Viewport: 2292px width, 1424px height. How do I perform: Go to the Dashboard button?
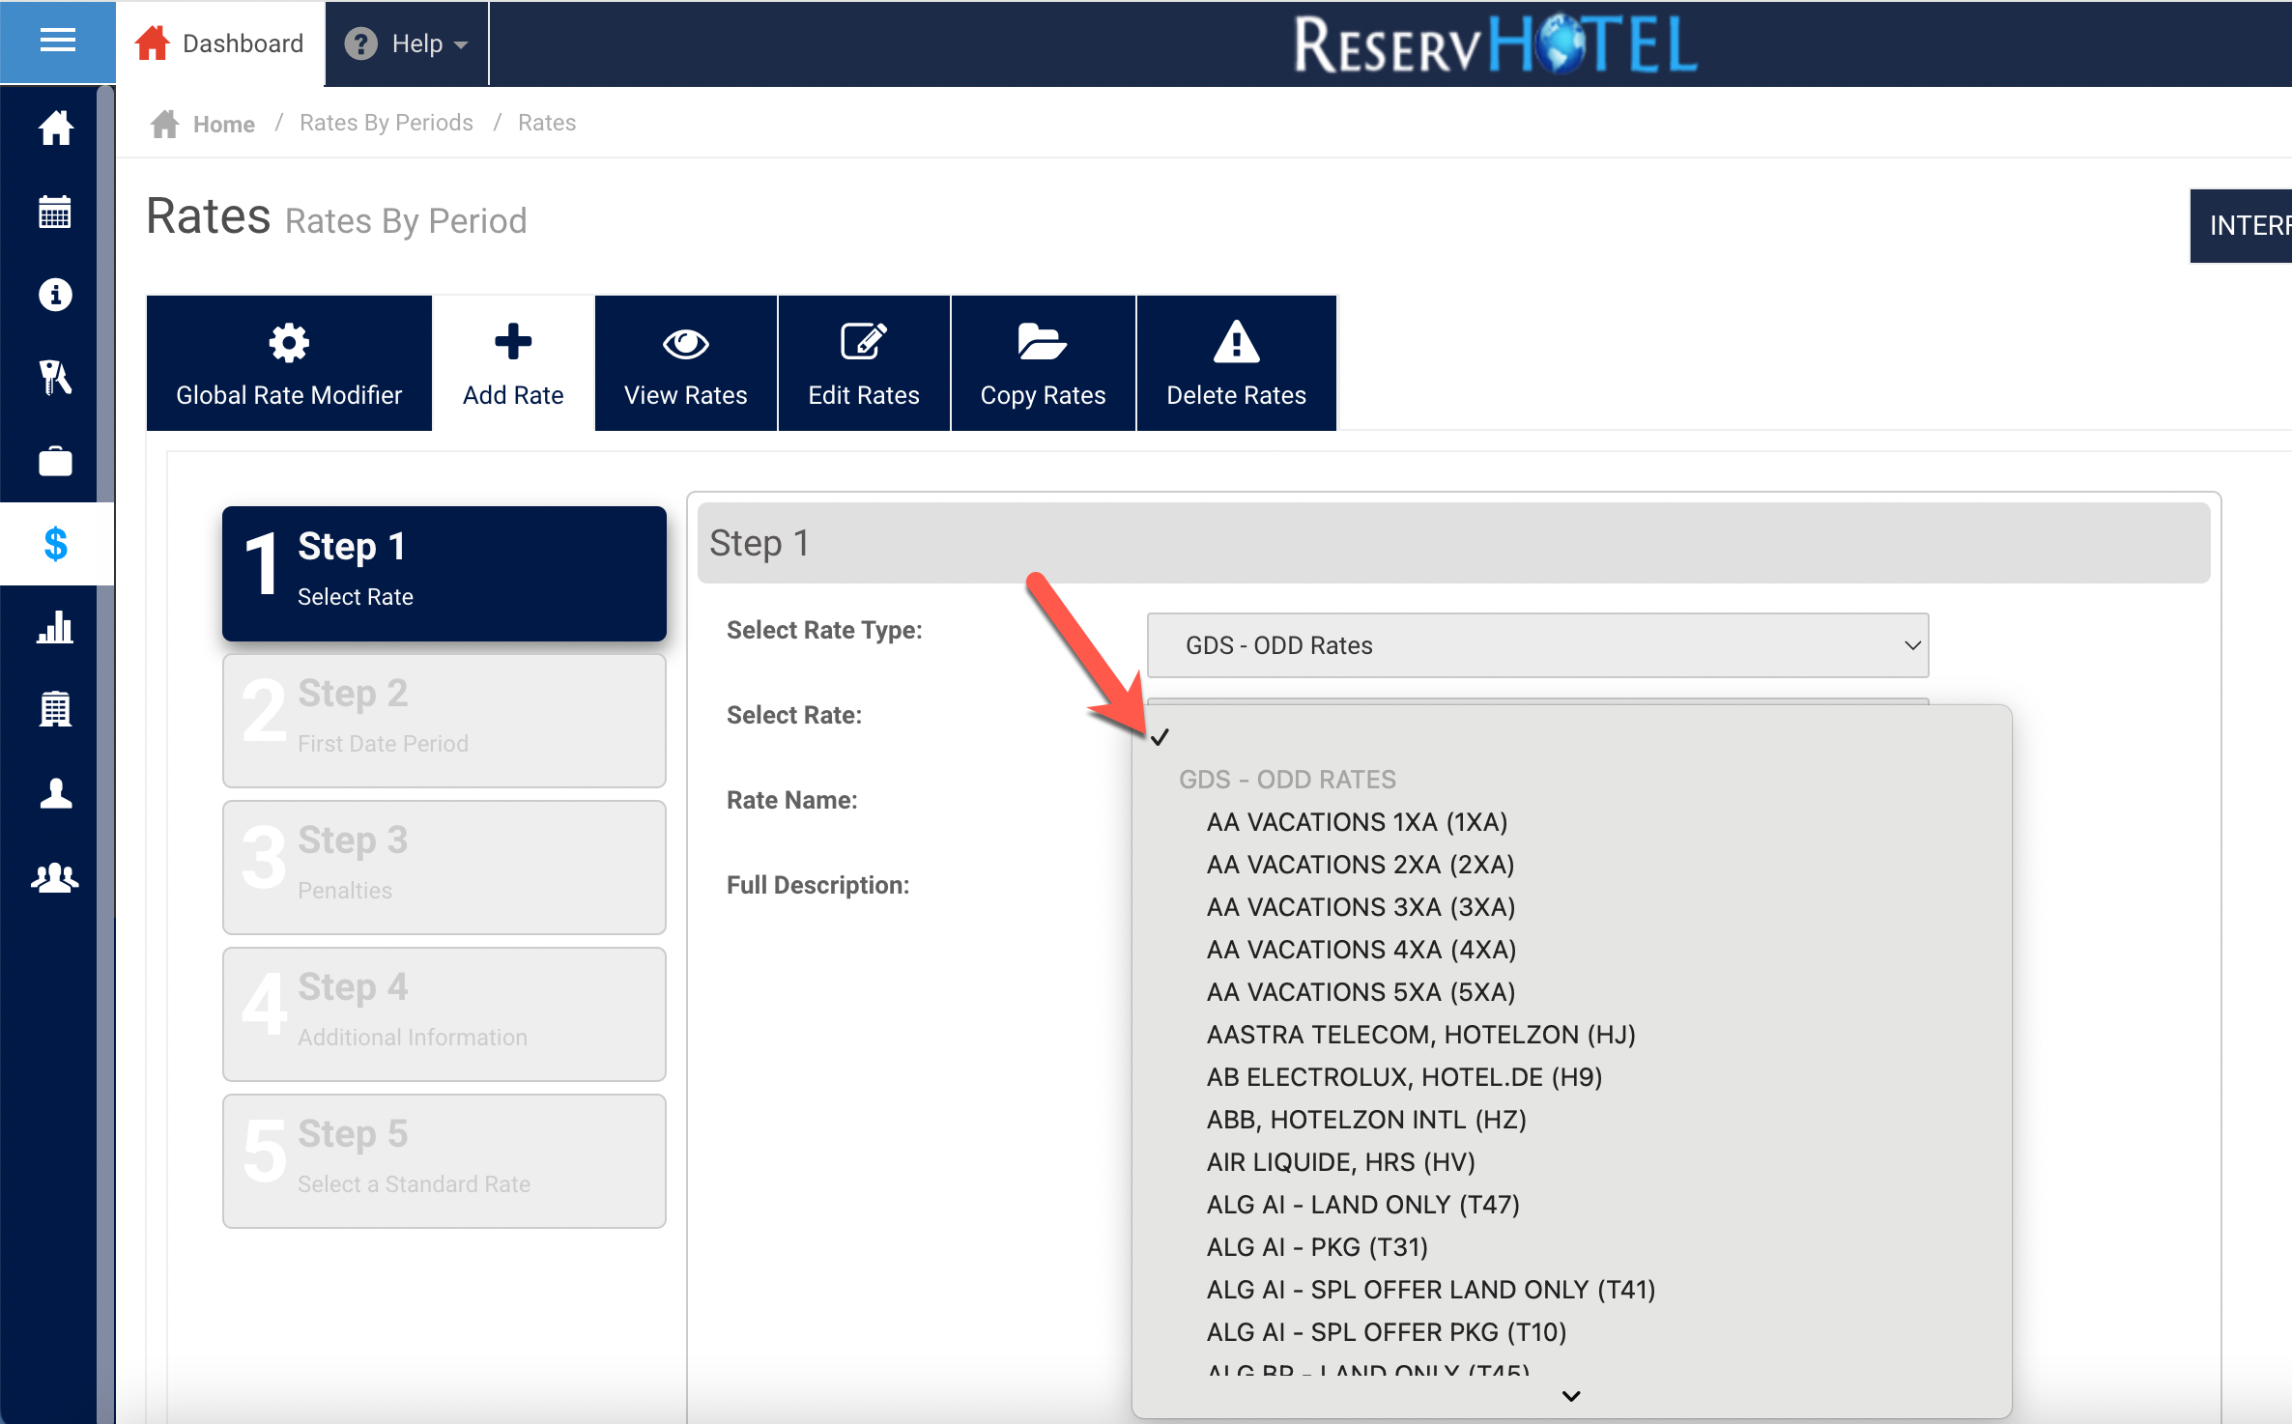pyautogui.click(x=220, y=43)
